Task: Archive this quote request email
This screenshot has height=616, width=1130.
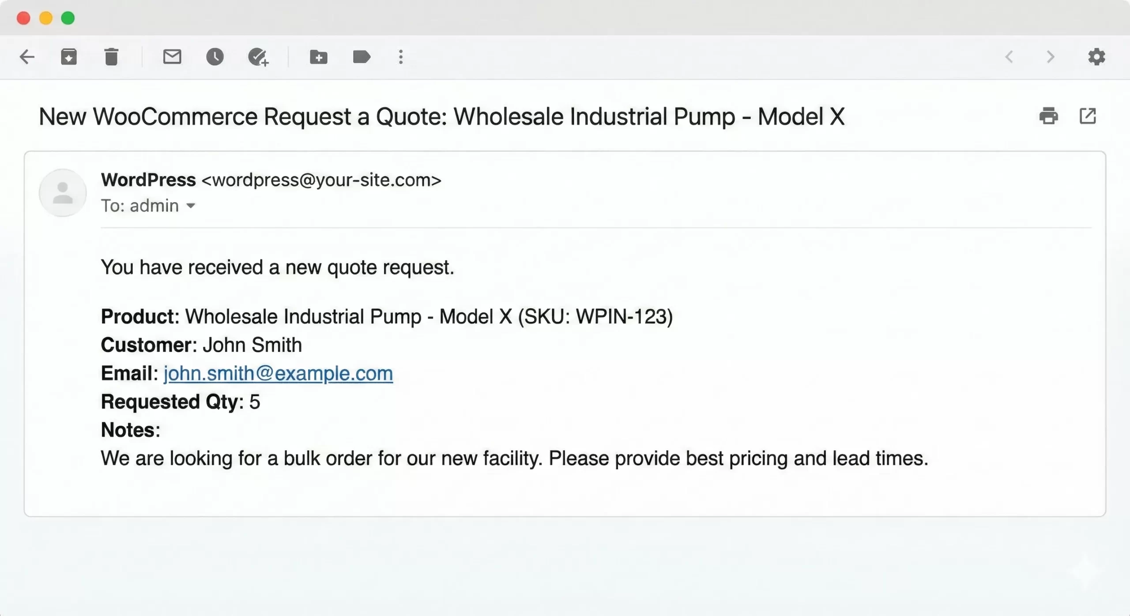Action: (x=69, y=57)
